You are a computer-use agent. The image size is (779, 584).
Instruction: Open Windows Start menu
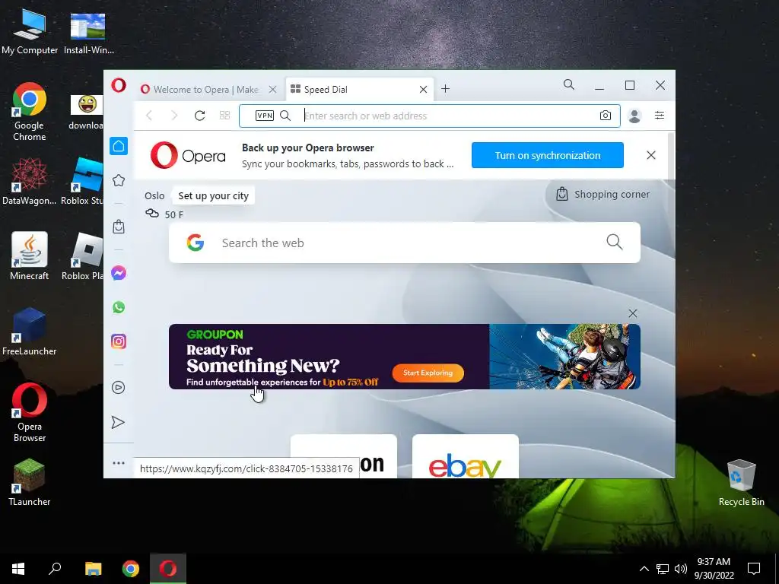(18, 569)
